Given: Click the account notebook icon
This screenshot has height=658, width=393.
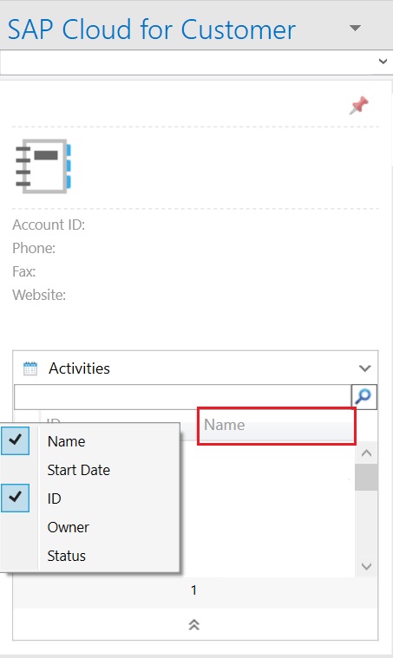Looking at the screenshot, I should point(43,166).
